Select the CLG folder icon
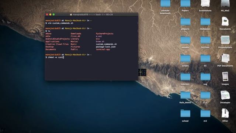 point(205,95)
